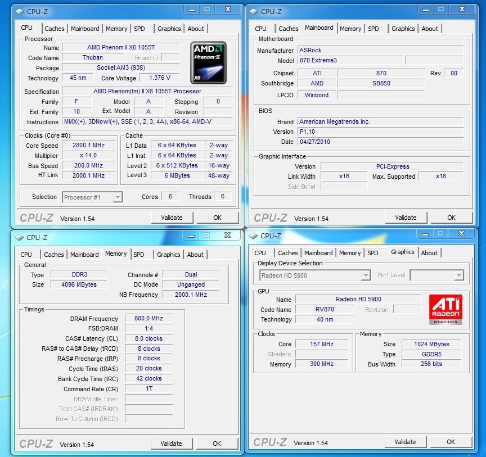Click the CAS# Latency value 8.0 clocks

(148, 338)
